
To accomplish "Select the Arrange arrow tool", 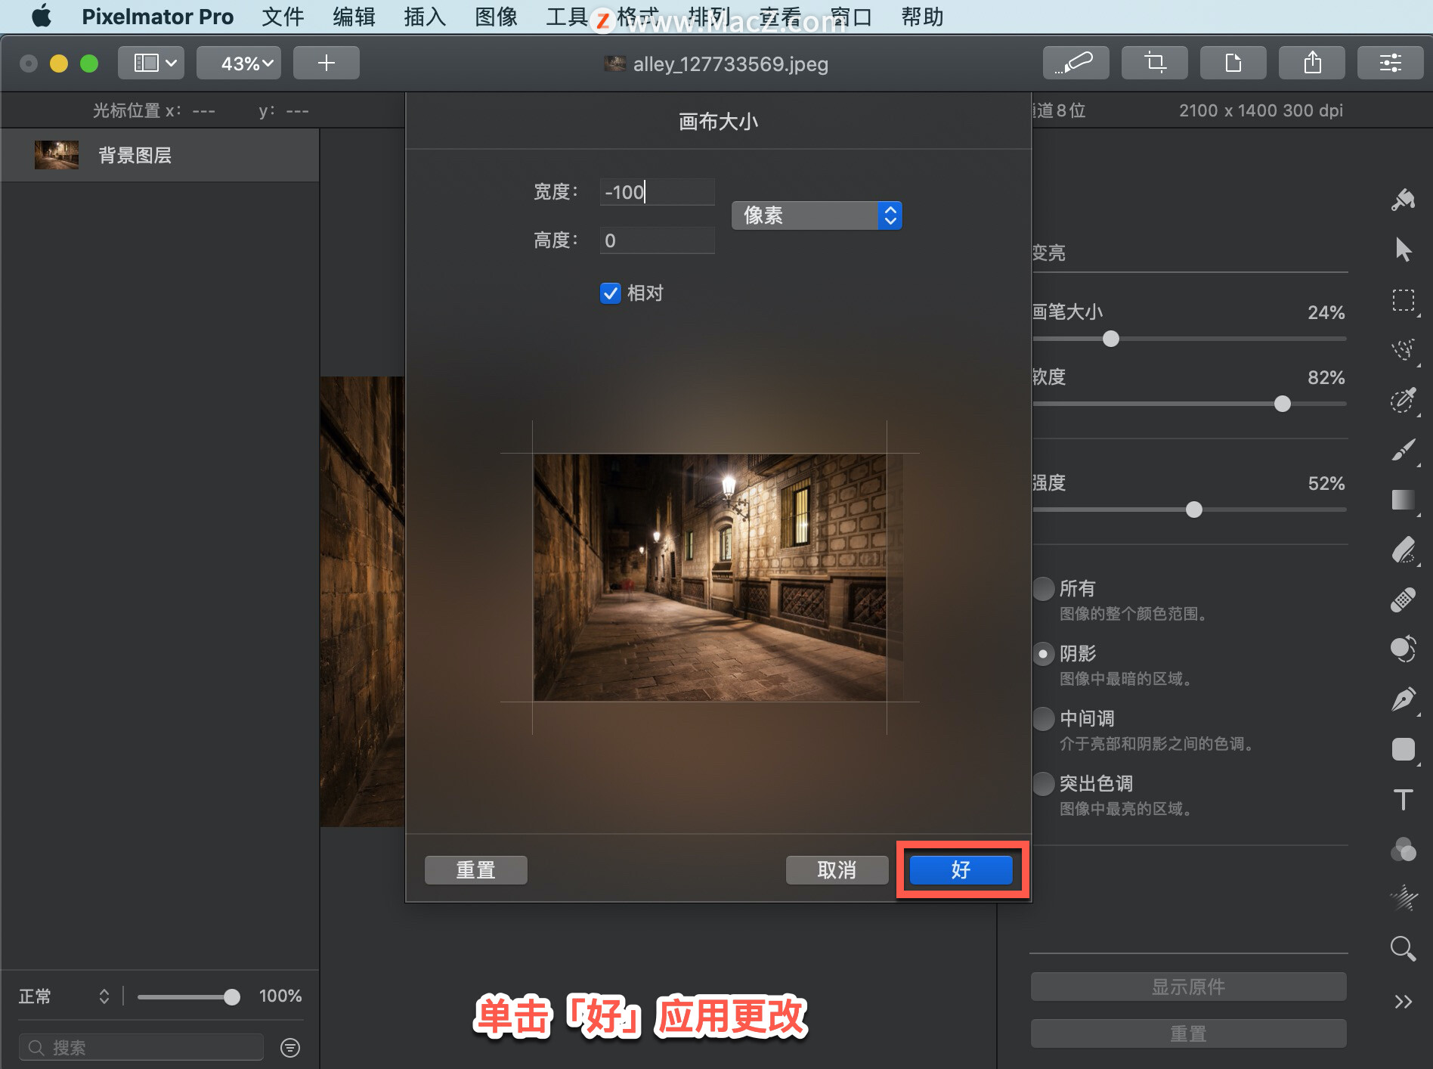I will (1404, 249).
